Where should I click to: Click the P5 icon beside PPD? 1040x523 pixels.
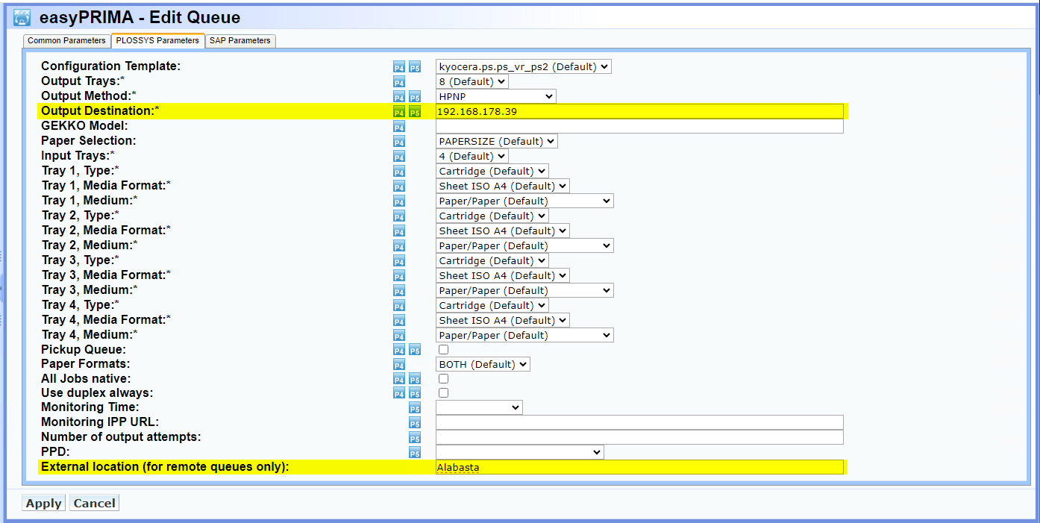415,452
